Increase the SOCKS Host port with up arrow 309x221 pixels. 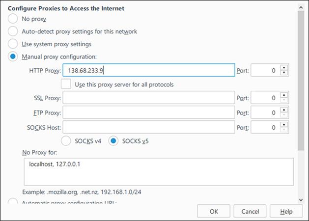[x=284, y=125]
